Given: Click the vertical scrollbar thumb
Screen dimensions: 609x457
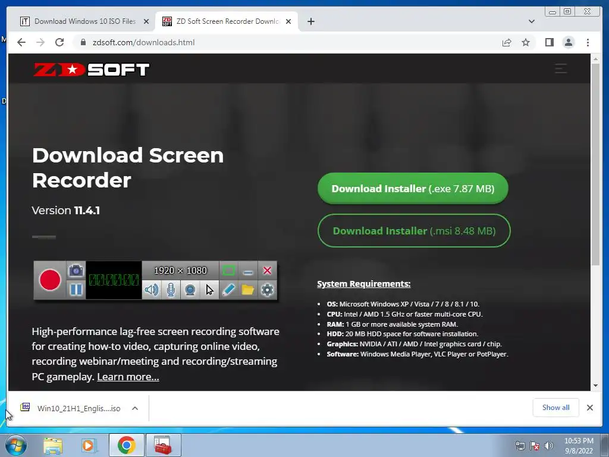Looking at the screenshot, I should click(x=595, y=165).
